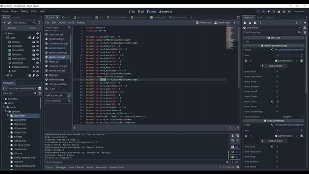Toggle visibility of Test node
The width and height of the screenshot is (309, 174).
tap(37, 71)
